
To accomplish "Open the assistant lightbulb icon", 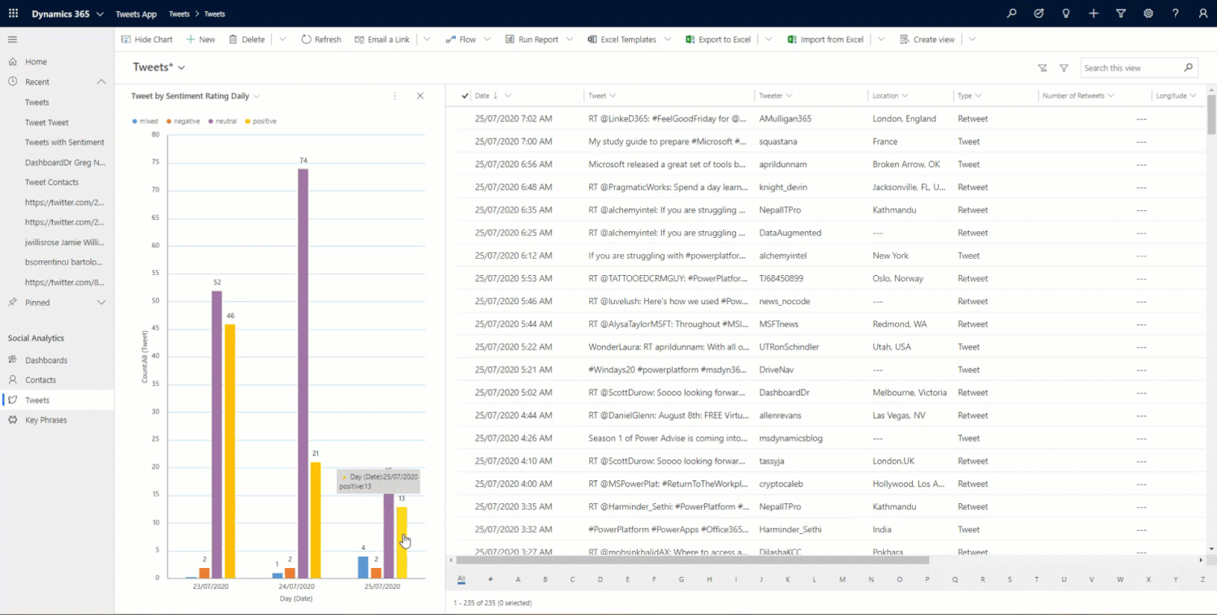I will [1066, 14].
